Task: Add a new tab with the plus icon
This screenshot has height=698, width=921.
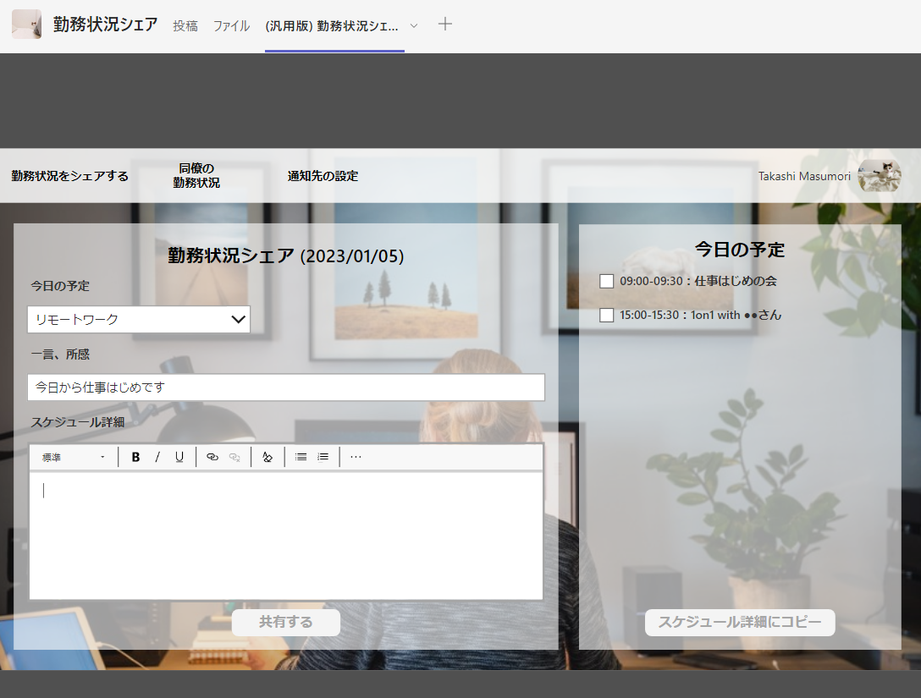Action: coord(445,24)
